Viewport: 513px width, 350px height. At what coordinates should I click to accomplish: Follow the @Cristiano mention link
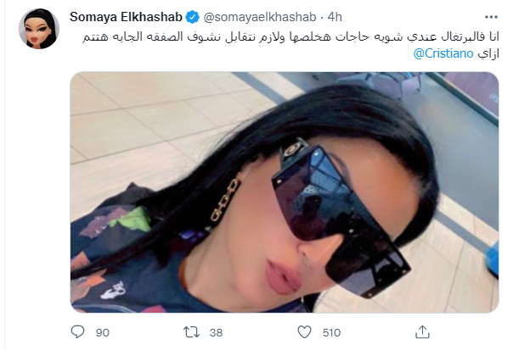443,53
